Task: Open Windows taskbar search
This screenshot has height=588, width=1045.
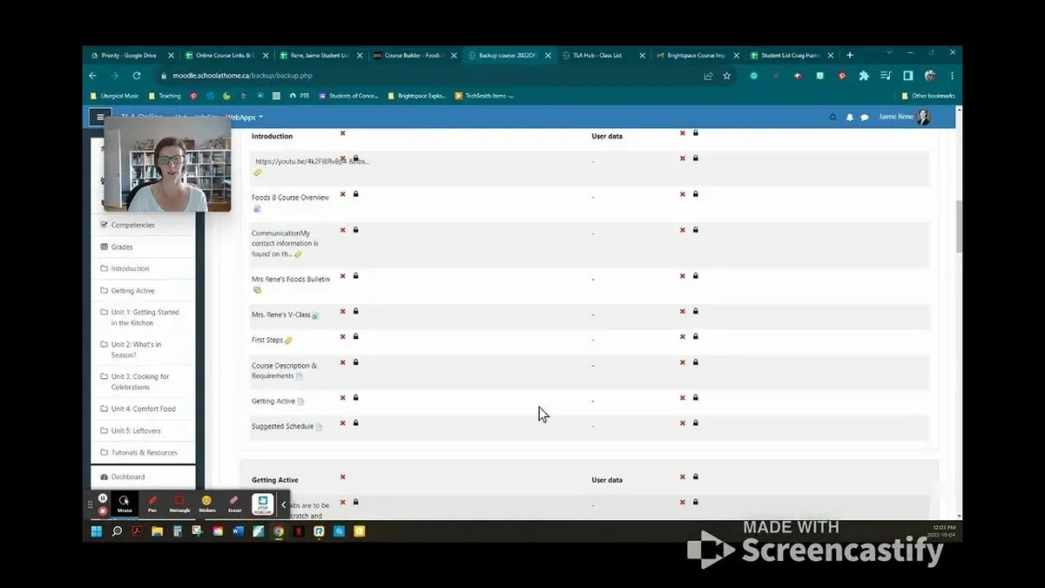Action: click(117, 531)
